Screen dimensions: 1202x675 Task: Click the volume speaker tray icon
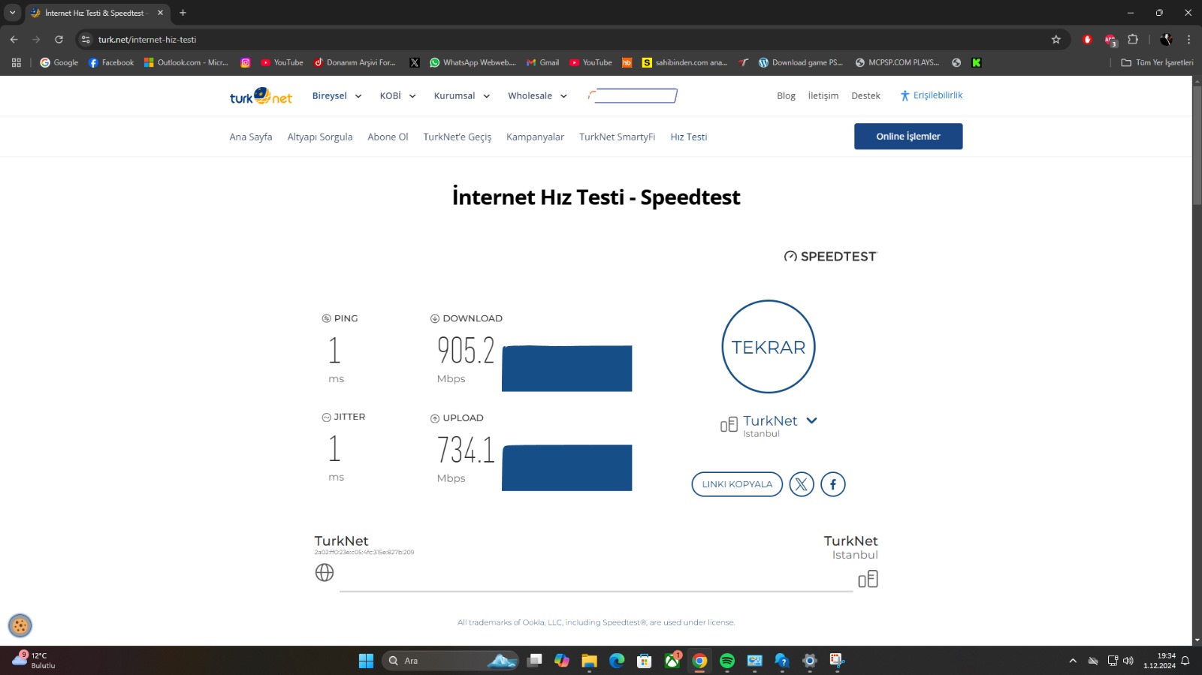pos(1128,661)
